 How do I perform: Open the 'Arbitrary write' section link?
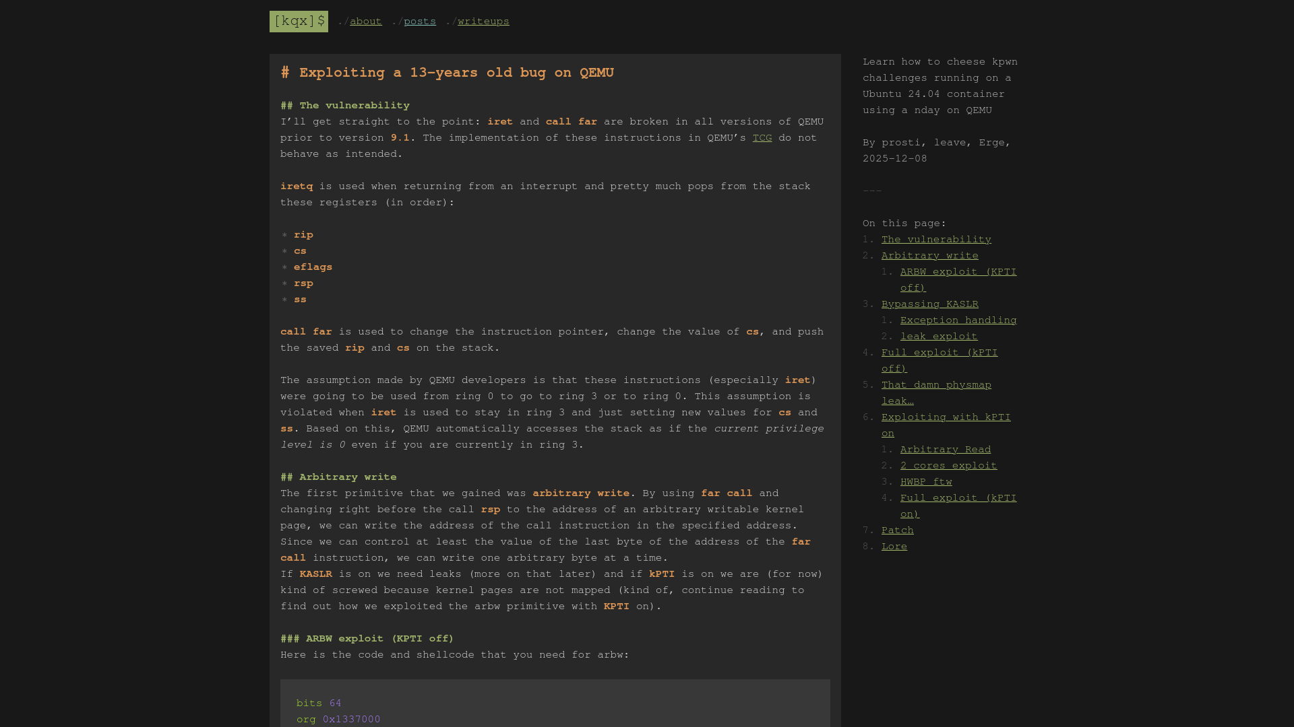tap(929, 255)
